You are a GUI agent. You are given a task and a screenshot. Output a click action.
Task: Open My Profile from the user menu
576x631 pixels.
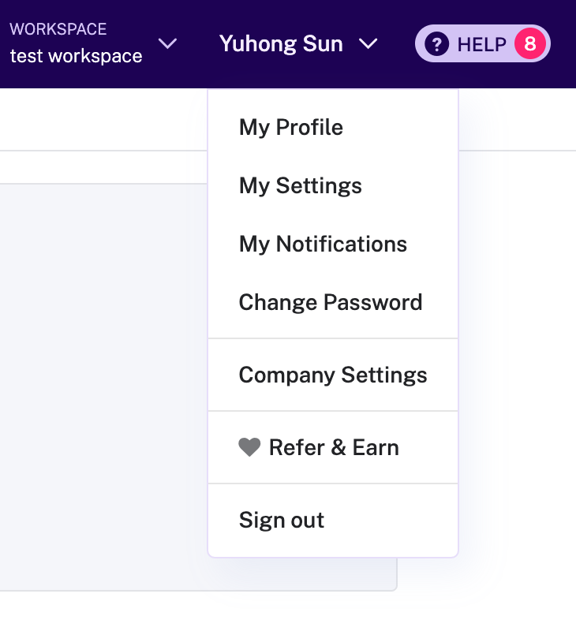(291, 128)
